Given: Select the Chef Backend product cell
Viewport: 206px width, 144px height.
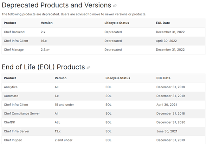Looking at the screenshot, I should point(14,32).
